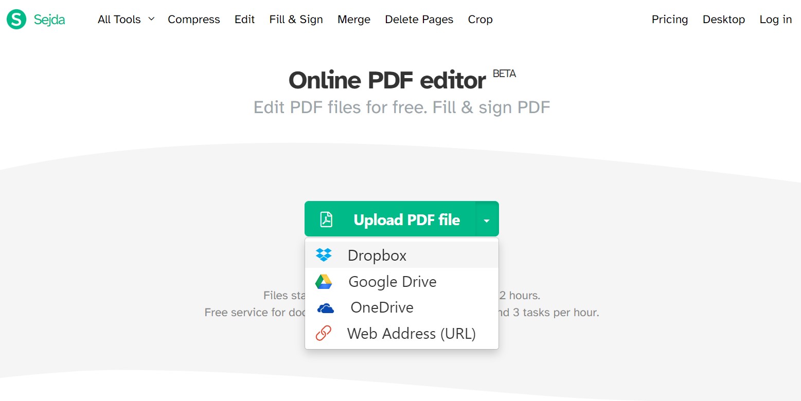View the Pricing page
The width and height of the screenshot is (801, 401).
670,20
